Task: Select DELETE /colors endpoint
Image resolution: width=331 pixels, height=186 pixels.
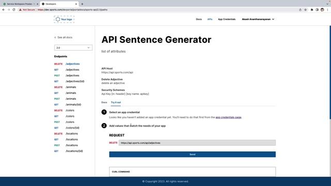Action: coord(64,111)
